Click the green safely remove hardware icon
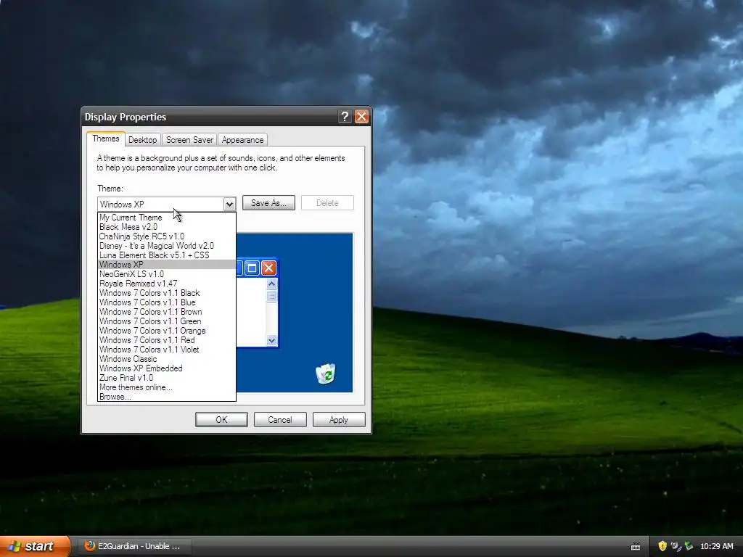 point(689,546)
